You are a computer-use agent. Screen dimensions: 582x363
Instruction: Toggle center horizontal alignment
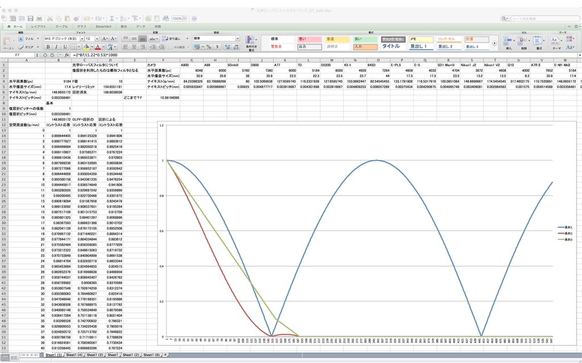click(135, 47)
